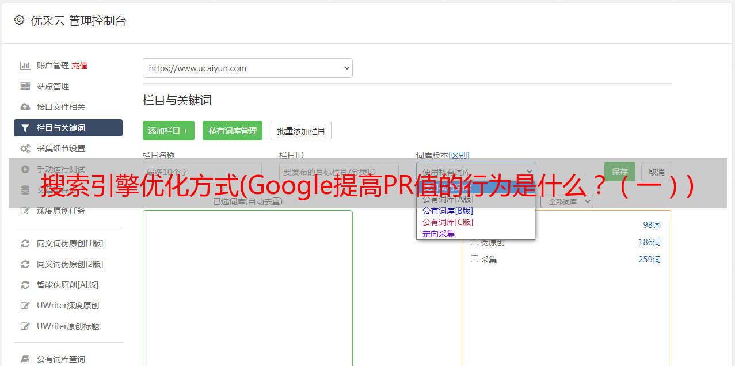Click the green 添加栏目 + button

click(x=169, y=131)
